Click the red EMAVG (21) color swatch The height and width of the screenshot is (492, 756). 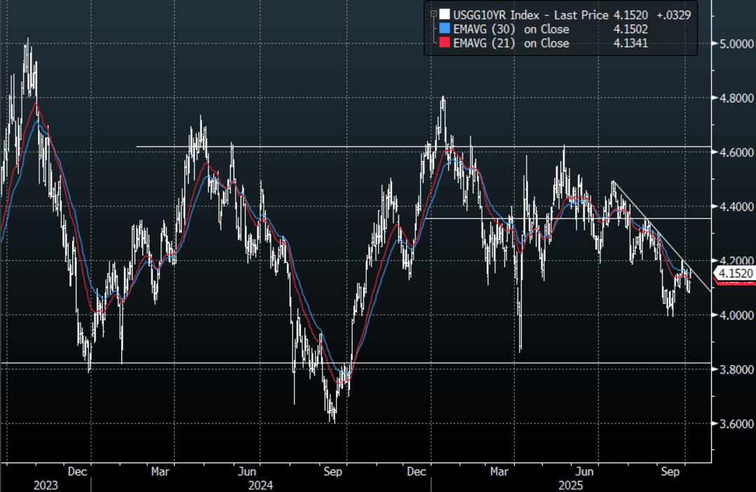click(444, 44)
